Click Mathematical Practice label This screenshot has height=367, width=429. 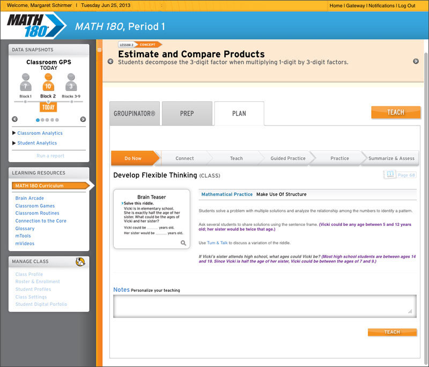pyautogui.click(x=227, y=194)
